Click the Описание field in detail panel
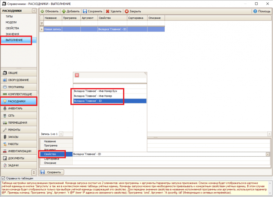Screen dimensions: 273x197 [x=171, y=163]
